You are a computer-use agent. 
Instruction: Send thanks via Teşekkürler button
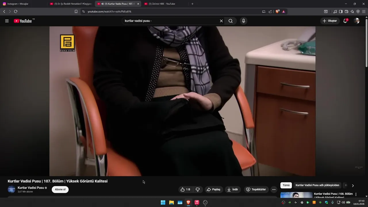[256, 189]
